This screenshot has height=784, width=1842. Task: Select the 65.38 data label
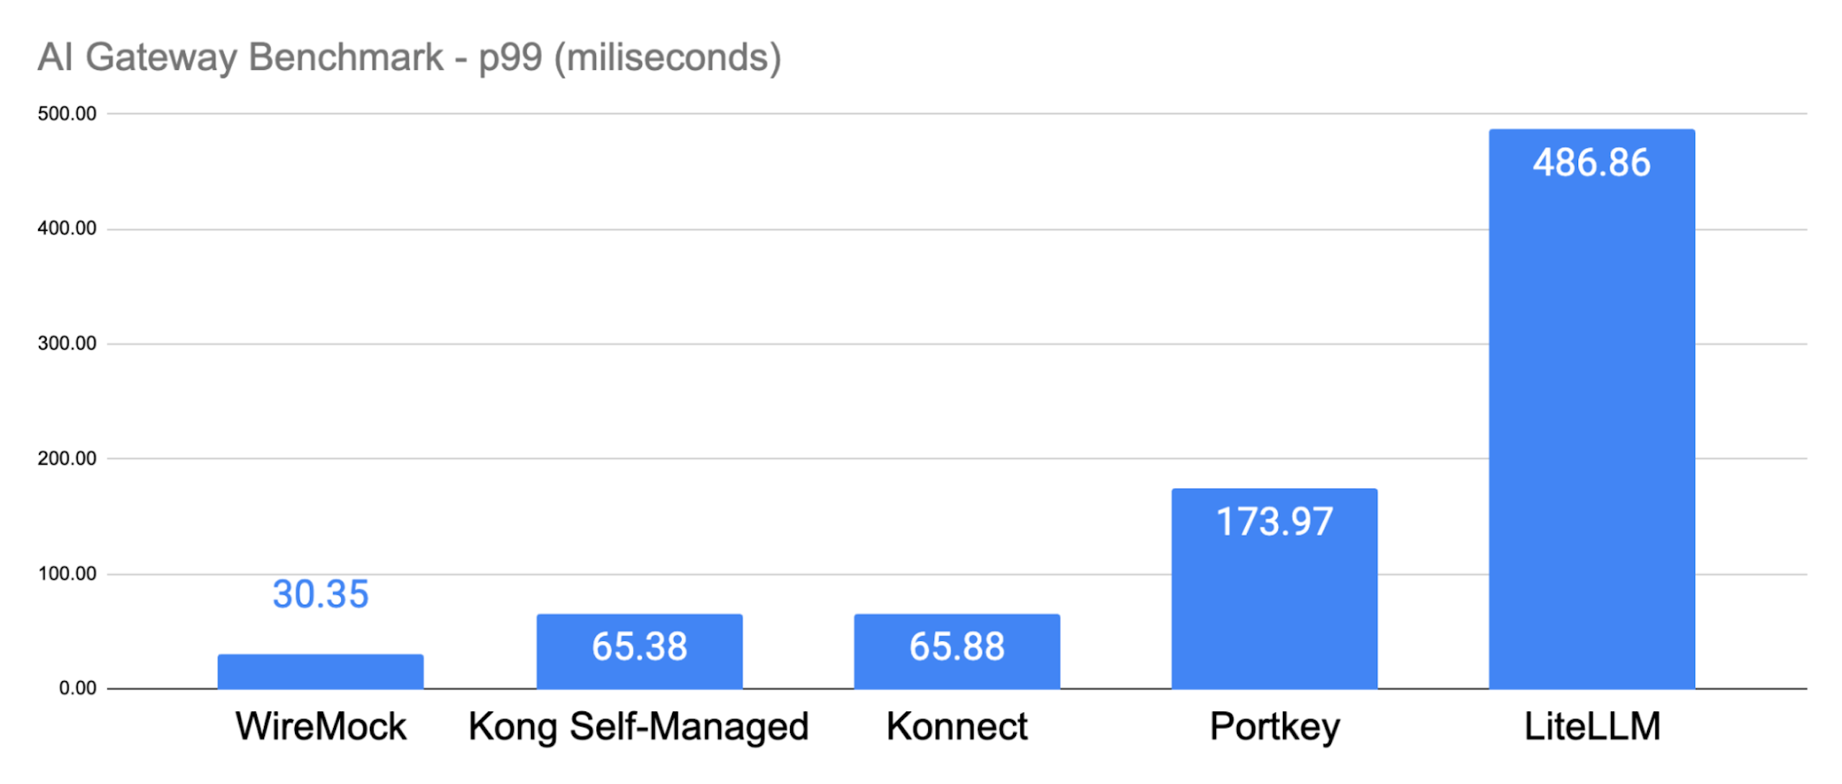[x=639, y=646]
